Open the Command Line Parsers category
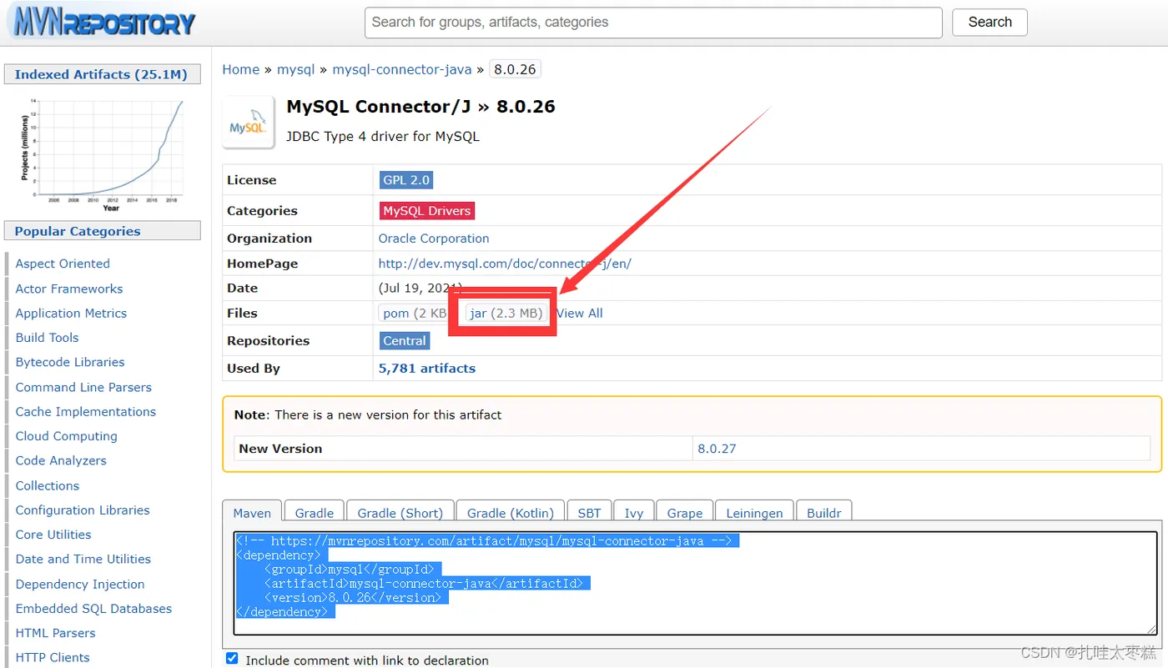Screen dimensions: 1168x668 click(83, 387)
